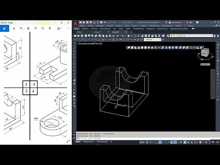Open the Edition menu
This screenshot has width=220, height=165.
91,26
